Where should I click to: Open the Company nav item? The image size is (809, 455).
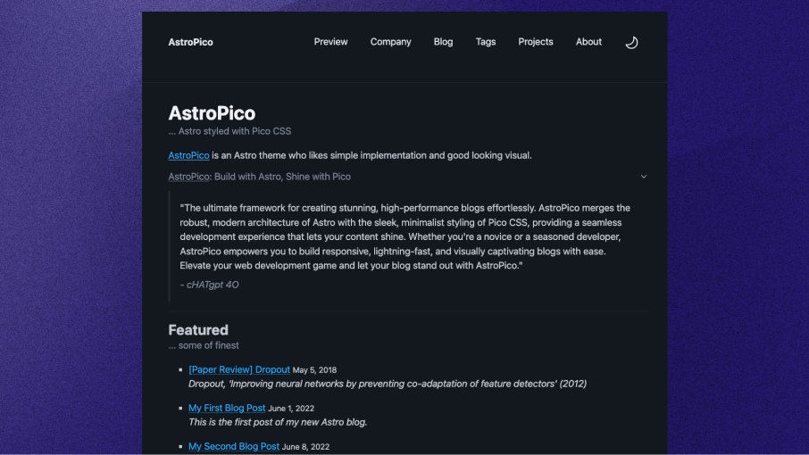tap(390, 42)
